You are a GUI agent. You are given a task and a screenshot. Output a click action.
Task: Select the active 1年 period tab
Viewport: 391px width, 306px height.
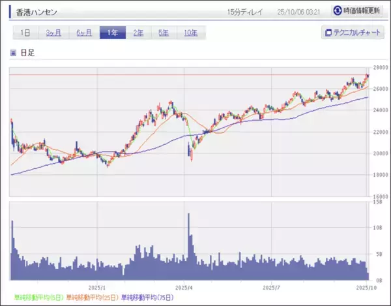pos(112,33)
